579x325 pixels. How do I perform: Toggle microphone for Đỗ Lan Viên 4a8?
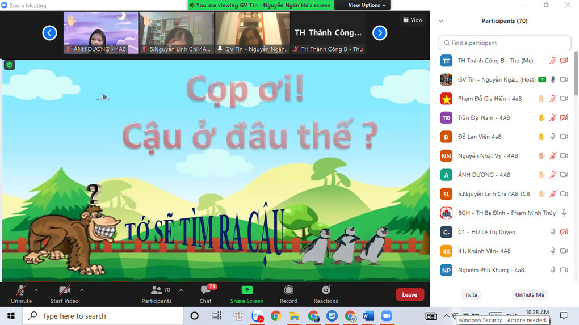553,137
